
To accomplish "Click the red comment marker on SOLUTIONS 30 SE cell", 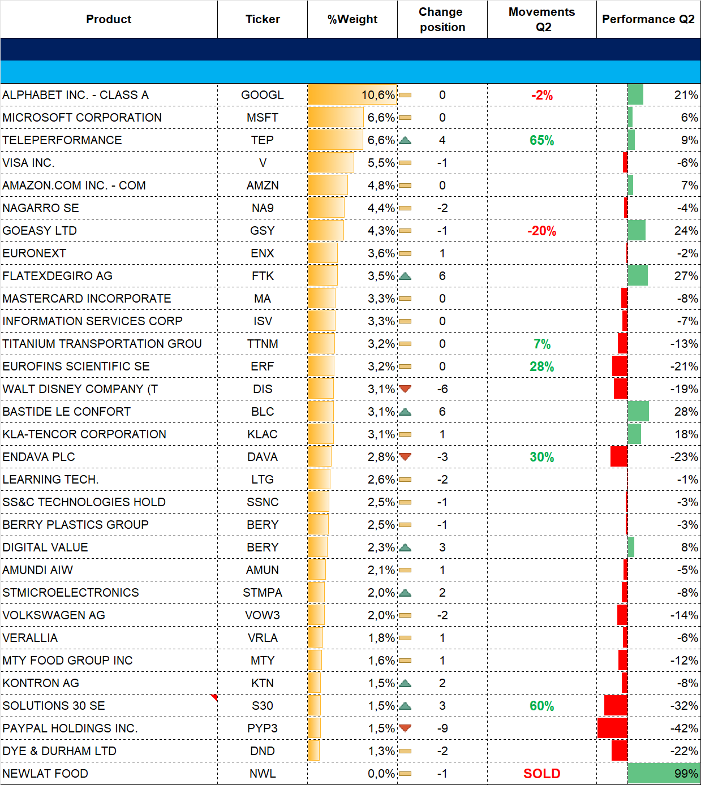I will pyautogui.click(x=214, y=697).
